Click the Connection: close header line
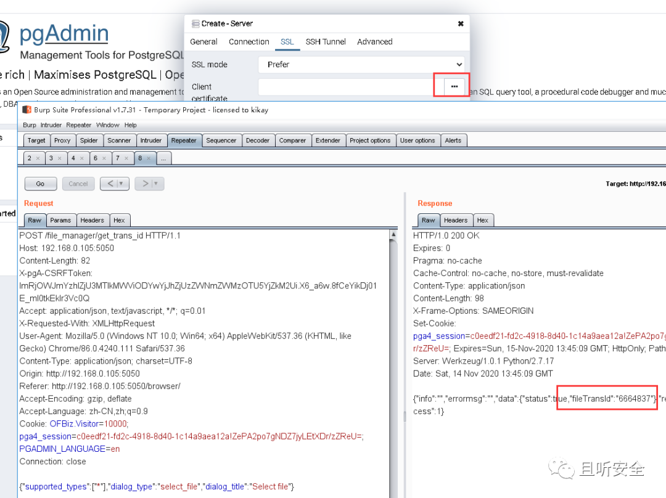 click(x=52, y=462)
